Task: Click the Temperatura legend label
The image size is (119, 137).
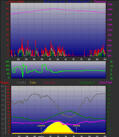Action: tap(87, 83)
